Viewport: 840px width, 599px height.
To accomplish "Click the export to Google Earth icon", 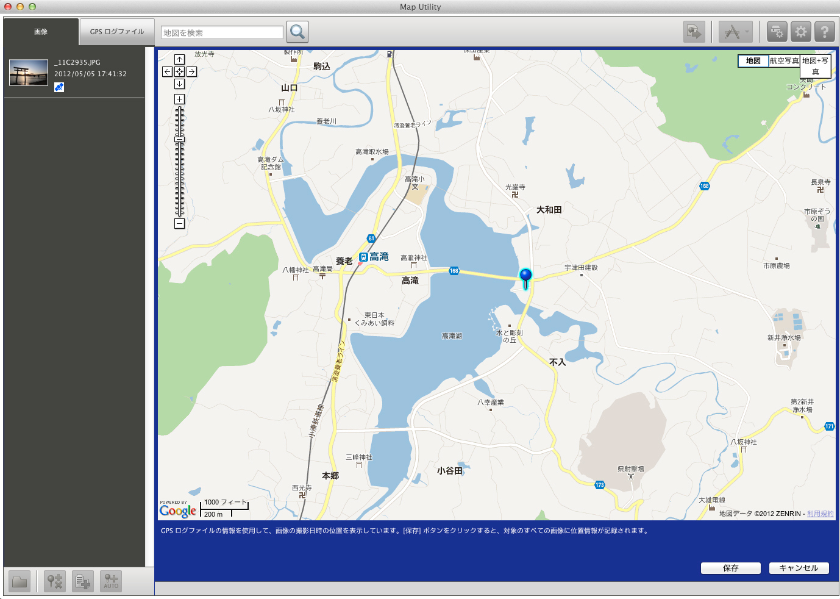I will [x=694, y=32].
